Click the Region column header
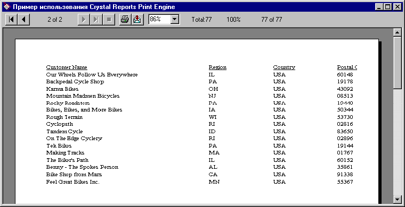The width and height of the screenshot is (405, 207). tap(217, 67)
